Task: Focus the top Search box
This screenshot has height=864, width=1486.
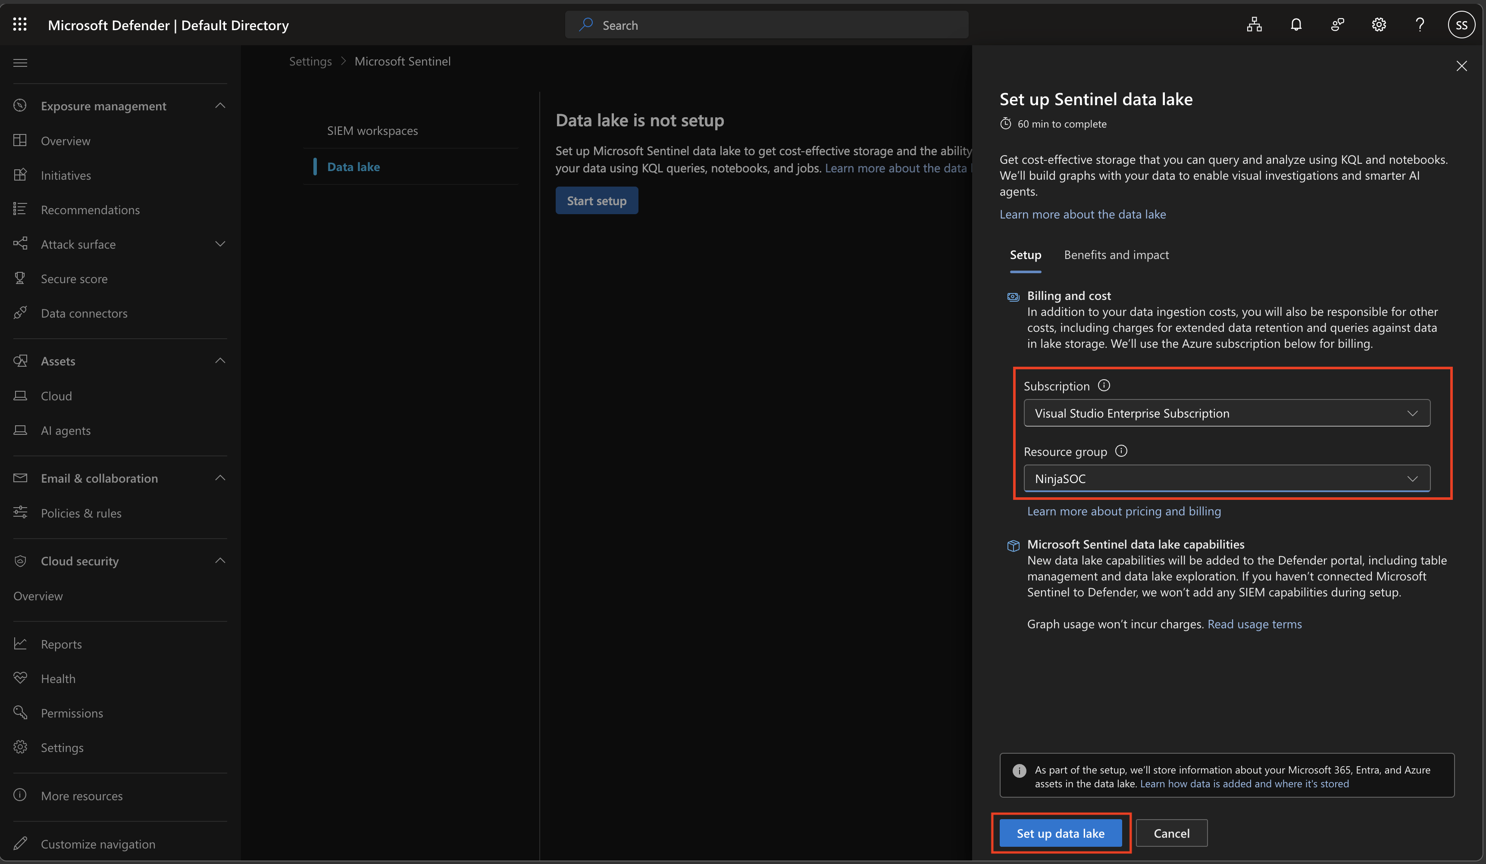Action: tap(766, 25)
